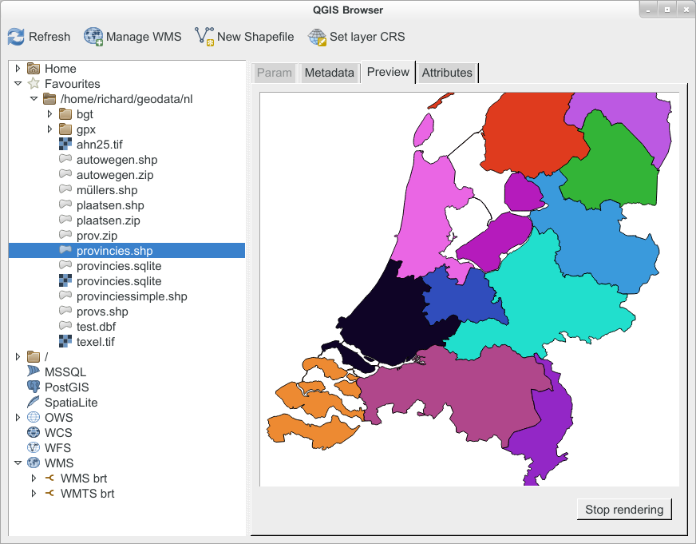This screenshot has height=544, width=696.
Task: Click the MSSQL database icon
Action: (x=34, y=372)
